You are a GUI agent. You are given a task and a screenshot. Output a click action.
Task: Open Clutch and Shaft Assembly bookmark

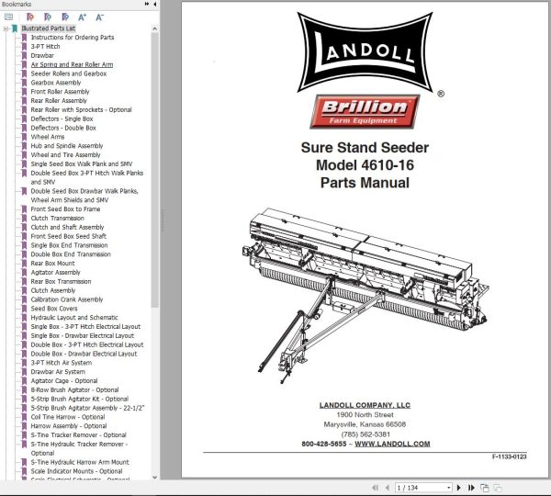pyautogui.click(x=67, y=228)
